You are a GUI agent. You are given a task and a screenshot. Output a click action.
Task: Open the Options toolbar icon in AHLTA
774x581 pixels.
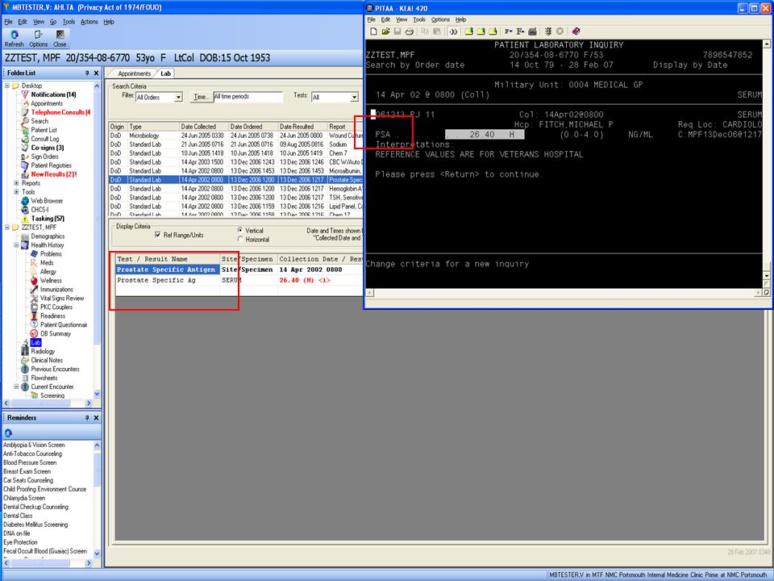(38, 35)
